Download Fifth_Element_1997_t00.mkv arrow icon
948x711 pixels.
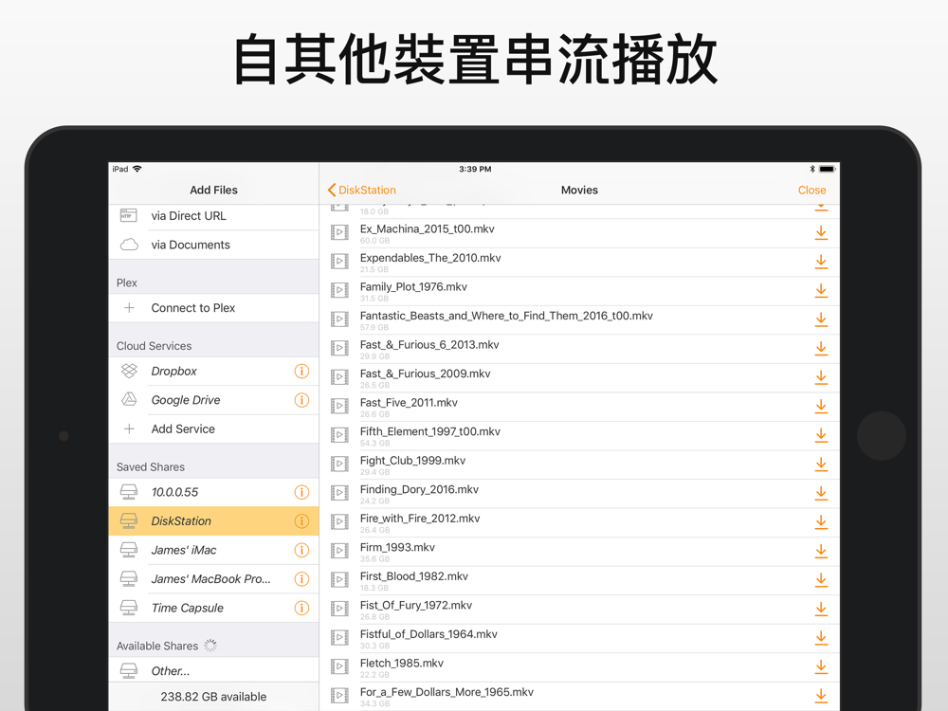point(821,435)
